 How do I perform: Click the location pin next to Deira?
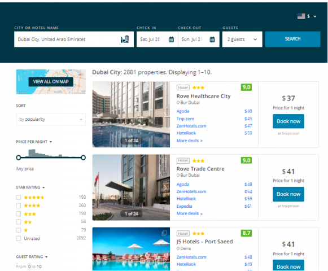click(x=178, y=248)
